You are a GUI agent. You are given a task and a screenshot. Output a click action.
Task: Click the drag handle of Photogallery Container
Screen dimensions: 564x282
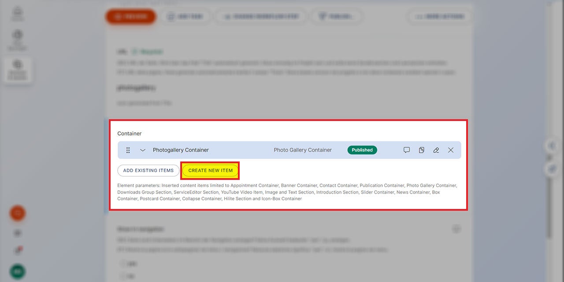coord(128,150)
